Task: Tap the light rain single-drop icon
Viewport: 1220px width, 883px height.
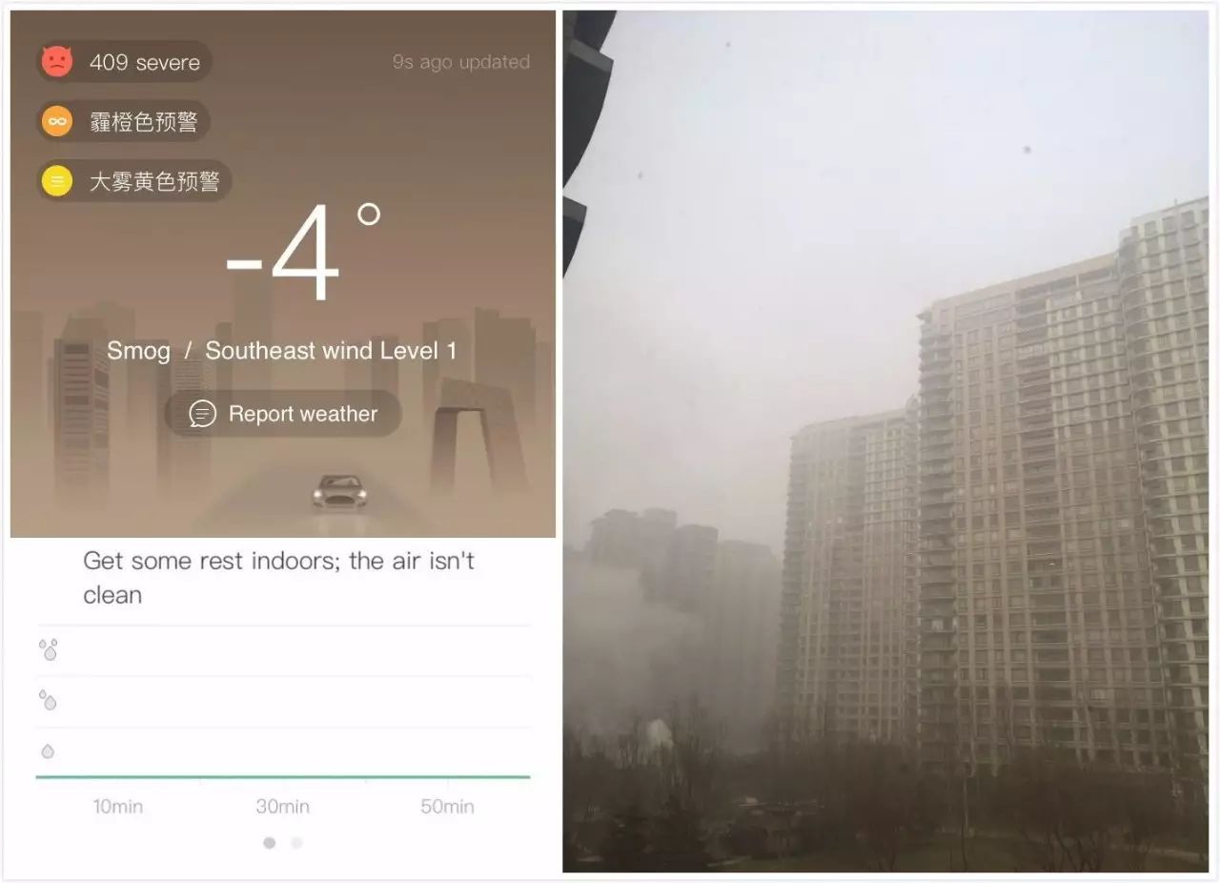Action: (48, 751)
